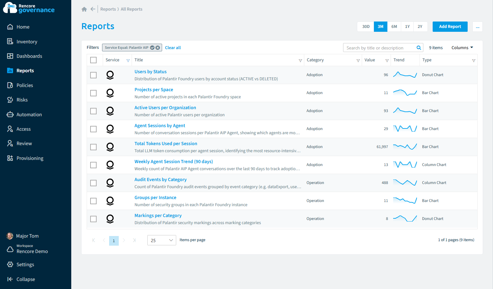The image size is (493, 289).
Task: Check the Active Users per Organization checkbox
Action: click(x=93, y=111)
